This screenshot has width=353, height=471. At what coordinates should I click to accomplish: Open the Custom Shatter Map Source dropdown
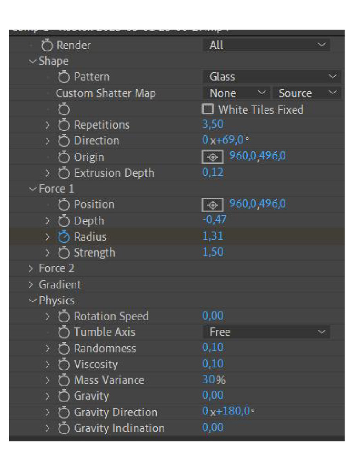pyautogui.click(x=307, y=93)
